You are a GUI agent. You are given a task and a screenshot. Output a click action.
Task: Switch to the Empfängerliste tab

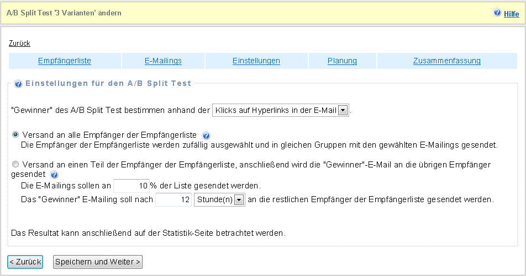coord(65,61)
